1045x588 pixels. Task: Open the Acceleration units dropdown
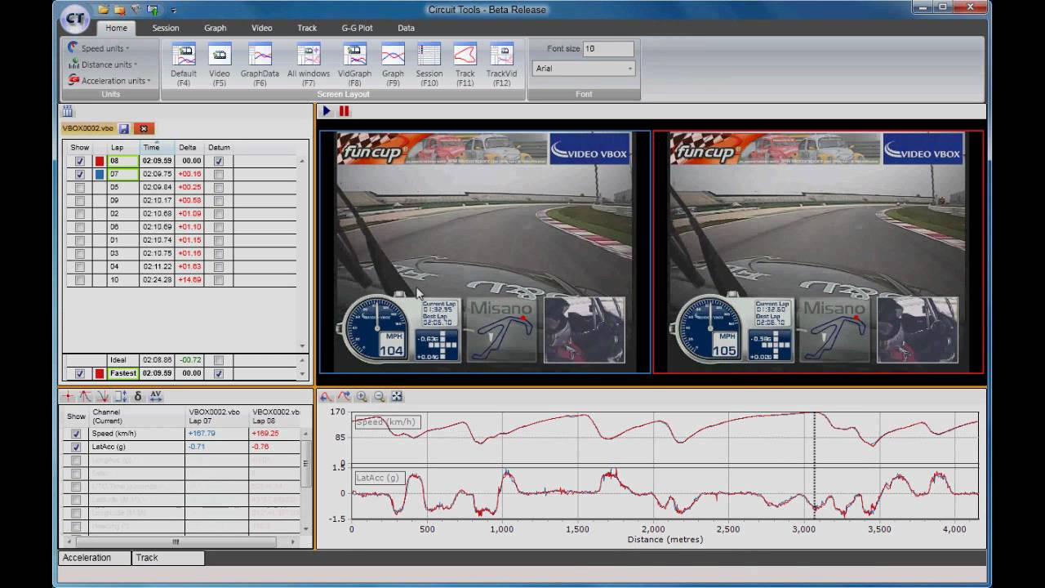click(x=109, y=80)
